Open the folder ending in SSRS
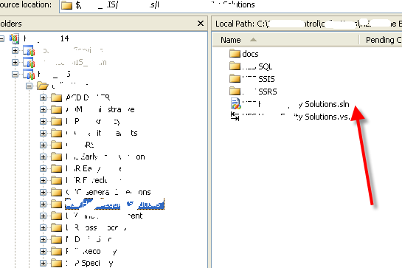Viewport: 402px width, 268px height. (x=253, y=92)
